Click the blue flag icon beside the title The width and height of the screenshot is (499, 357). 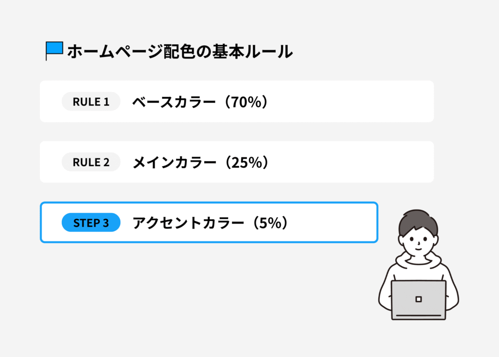tap(55, 49)
